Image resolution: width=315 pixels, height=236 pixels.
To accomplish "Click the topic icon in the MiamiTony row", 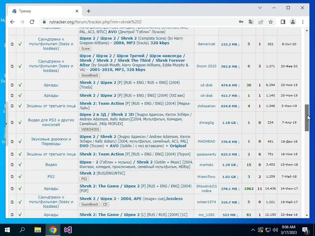I will (x=12, y=177).
